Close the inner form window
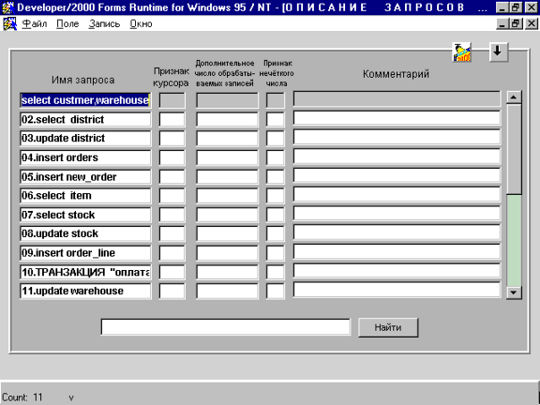Viewport: 540px width, 405px height. [x=531, y=24]
